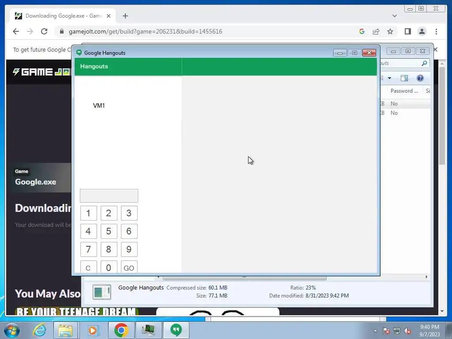
Task: Switch to Chrome in taskbar
Action: pyautogui.click(x=121, y=330)
